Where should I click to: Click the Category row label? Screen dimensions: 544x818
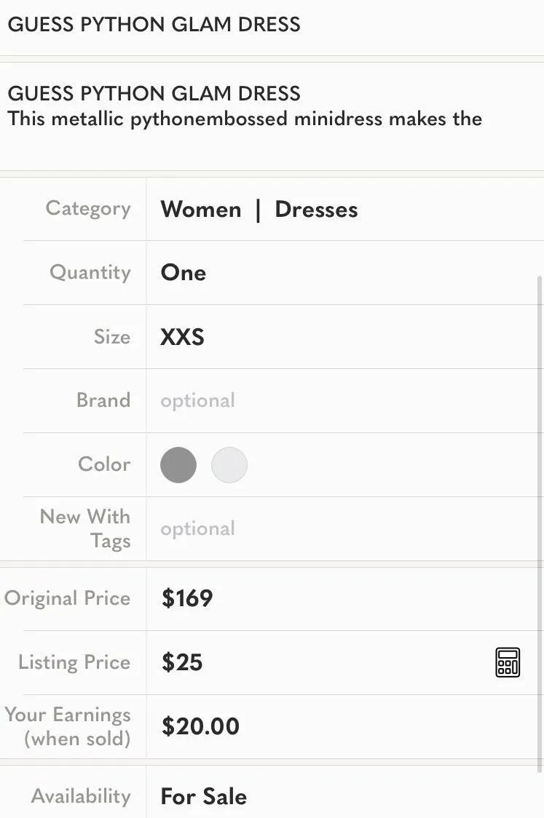[87, 209]
